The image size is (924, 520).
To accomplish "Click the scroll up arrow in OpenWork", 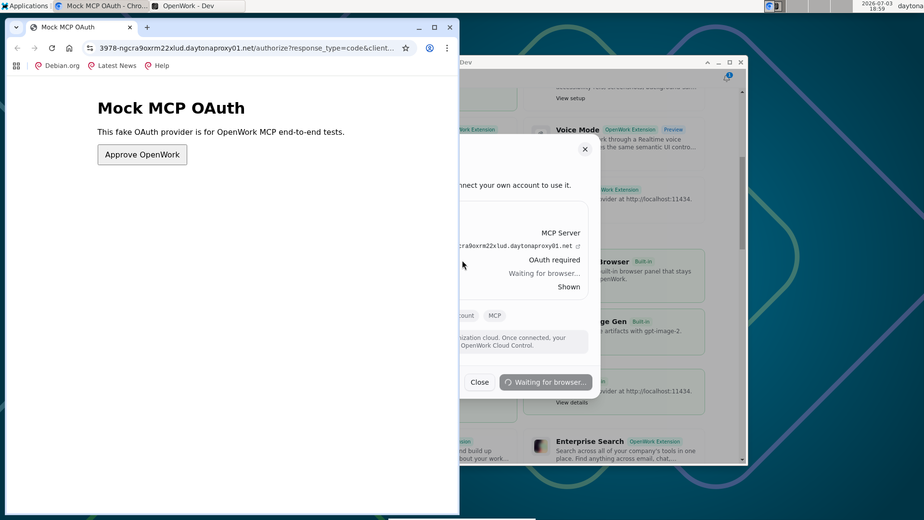I will (x=742, y=92).
